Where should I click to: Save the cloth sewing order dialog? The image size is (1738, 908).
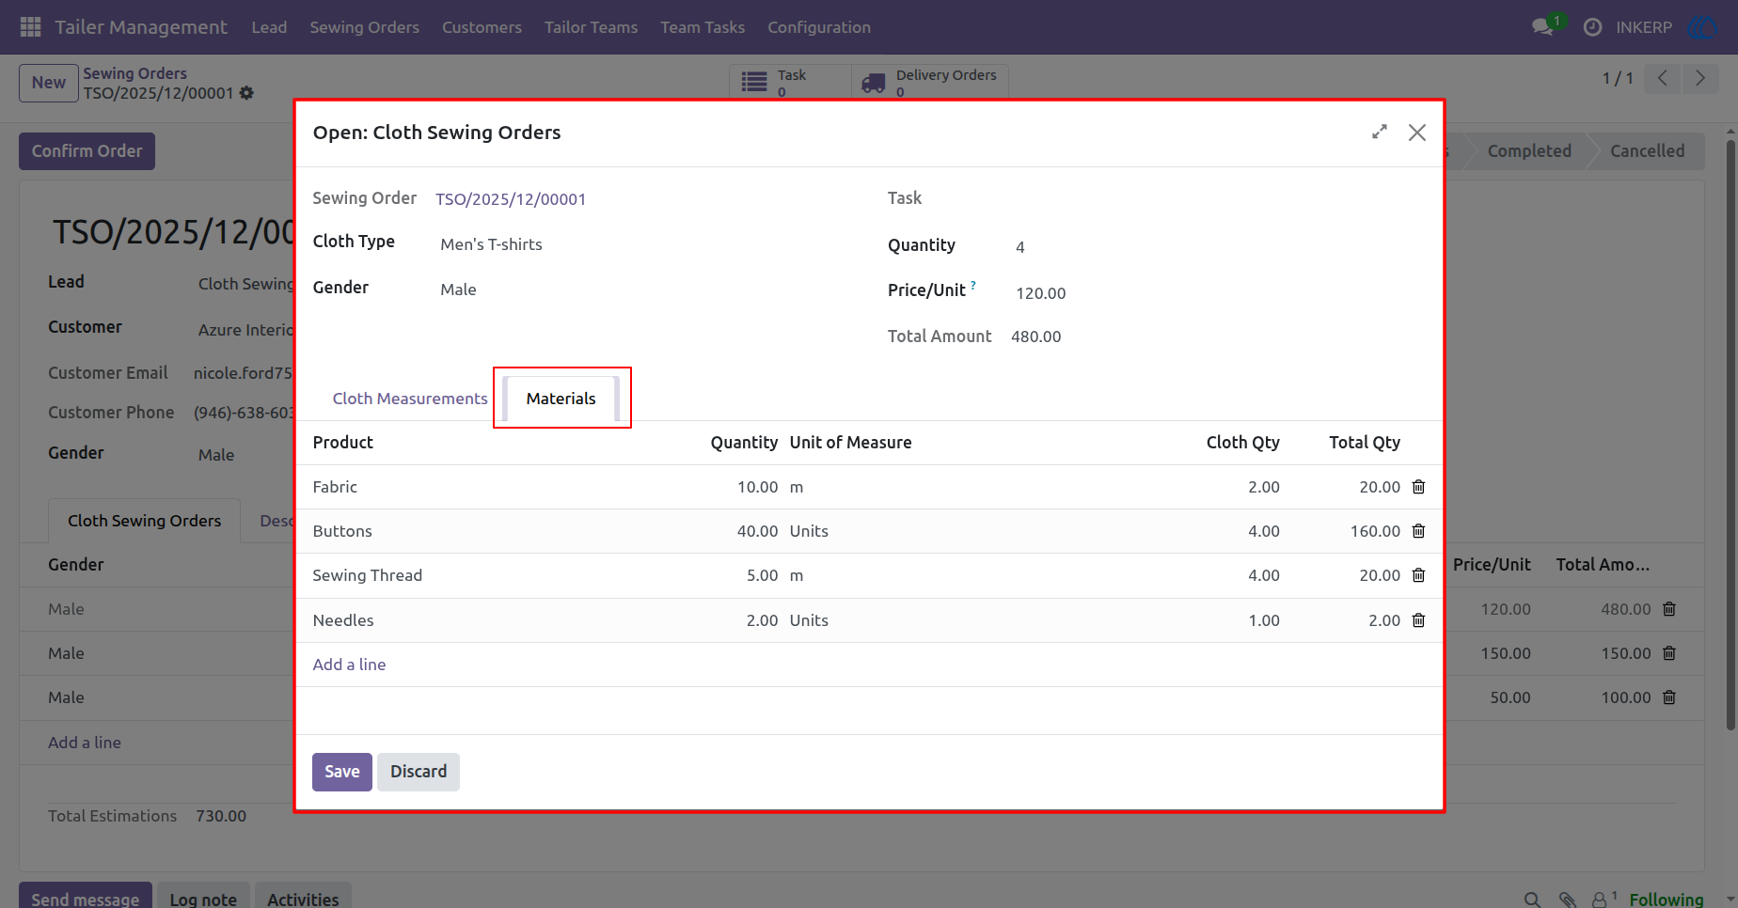(x=342, y=772)
